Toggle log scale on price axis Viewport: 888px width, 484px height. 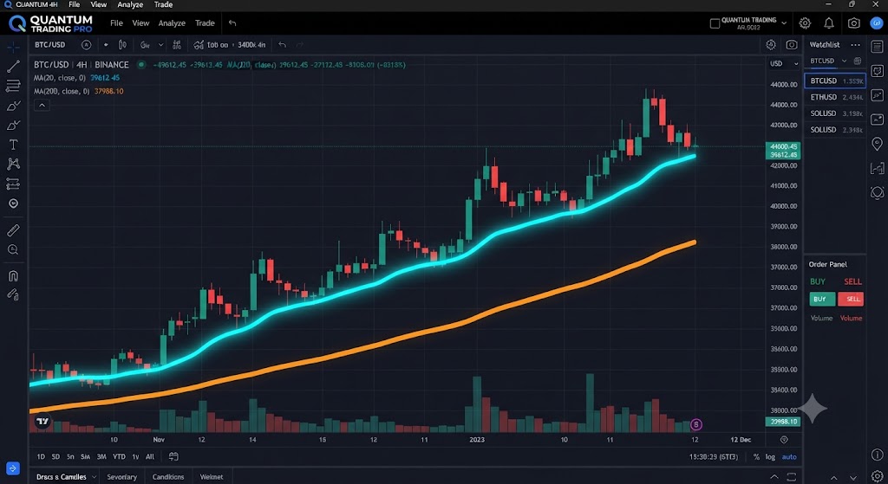pyautogui.click(x=770, y=457)
